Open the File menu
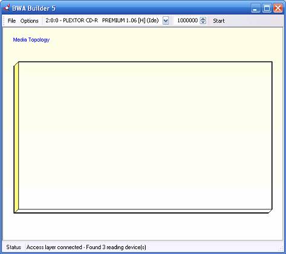Viewport: 286px width, 254px height. (x=11, y=21)
